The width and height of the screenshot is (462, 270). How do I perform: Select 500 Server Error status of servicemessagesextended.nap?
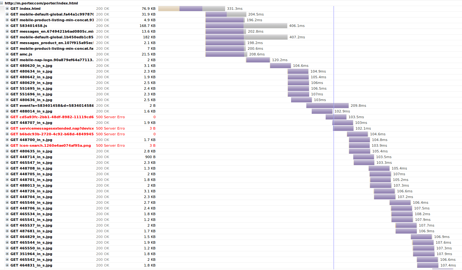[x=110, y=128]
